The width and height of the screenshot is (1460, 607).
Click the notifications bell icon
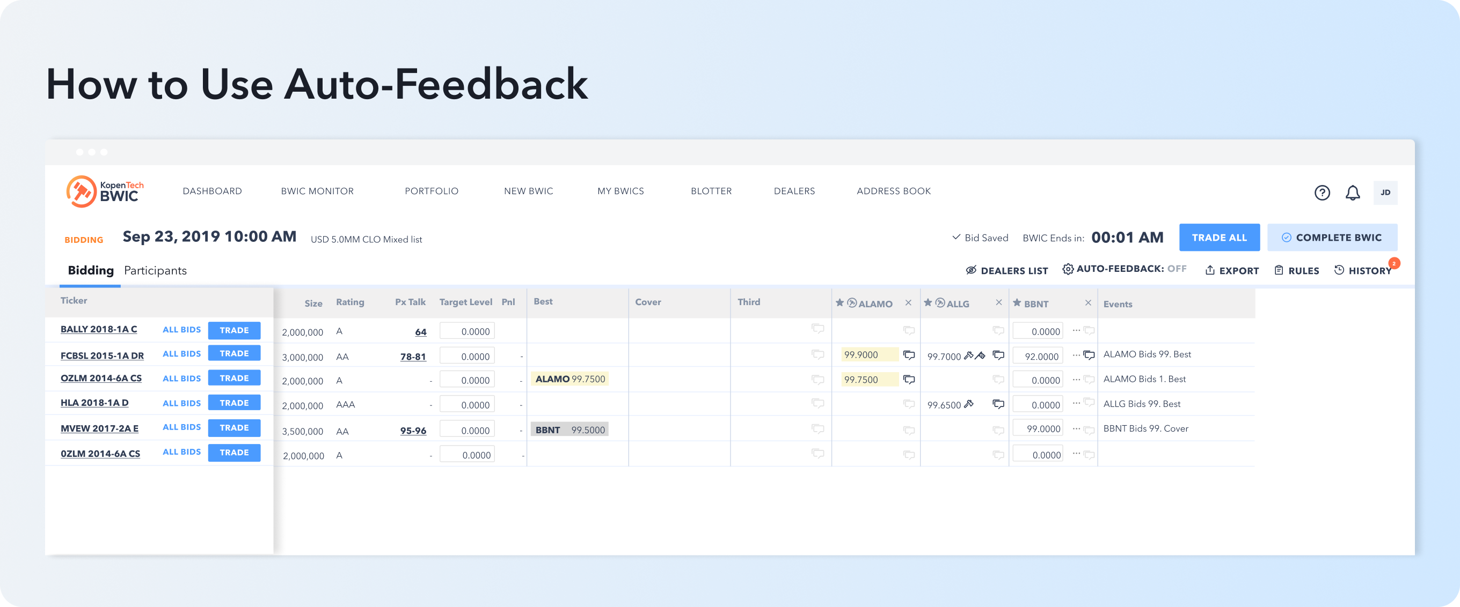coord(1352,193)
